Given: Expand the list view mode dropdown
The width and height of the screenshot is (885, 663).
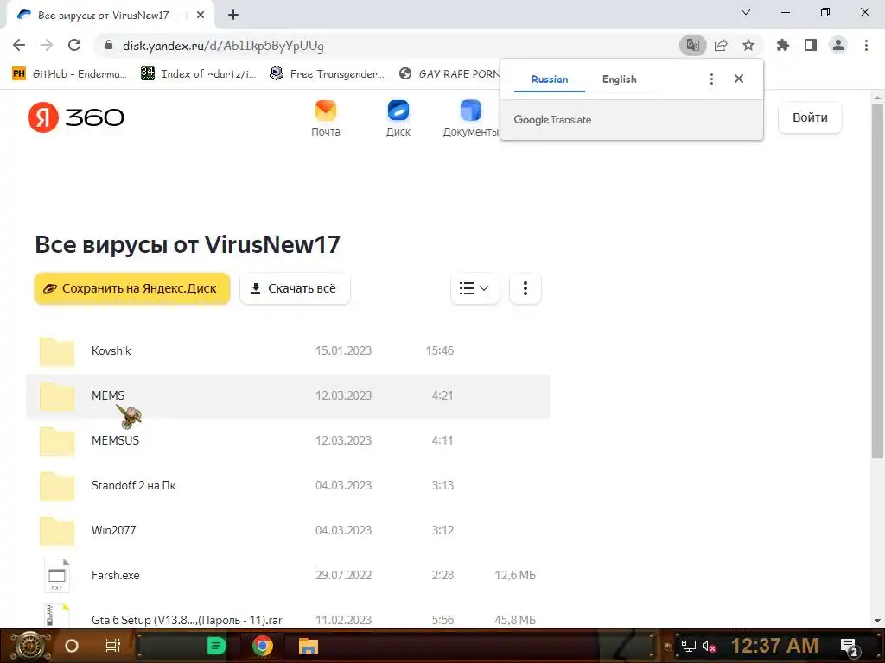Looking at the screenshot, I should click(x=474, y=288).
